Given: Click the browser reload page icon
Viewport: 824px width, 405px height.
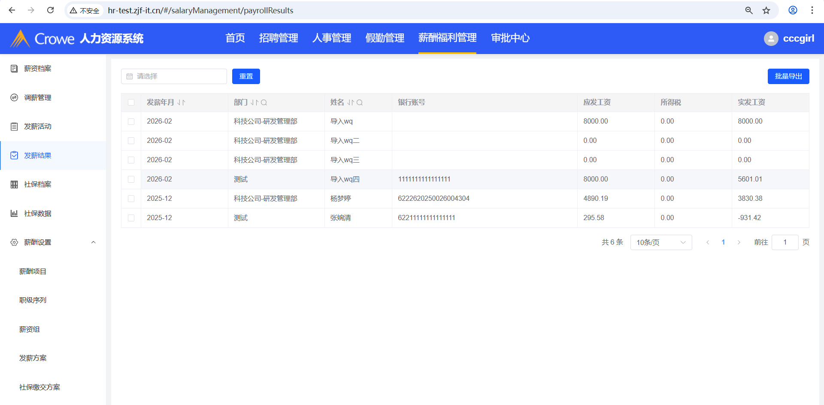Looking at the screenshot, I should (50, 10).
